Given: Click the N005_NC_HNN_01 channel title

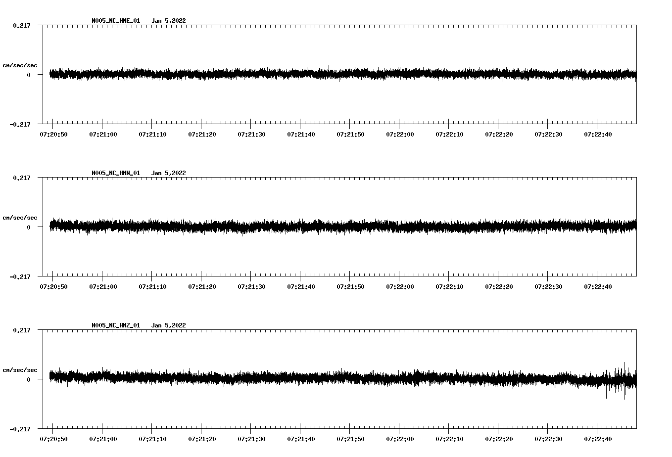Looking at the screenshot, I should click(116, 173).
